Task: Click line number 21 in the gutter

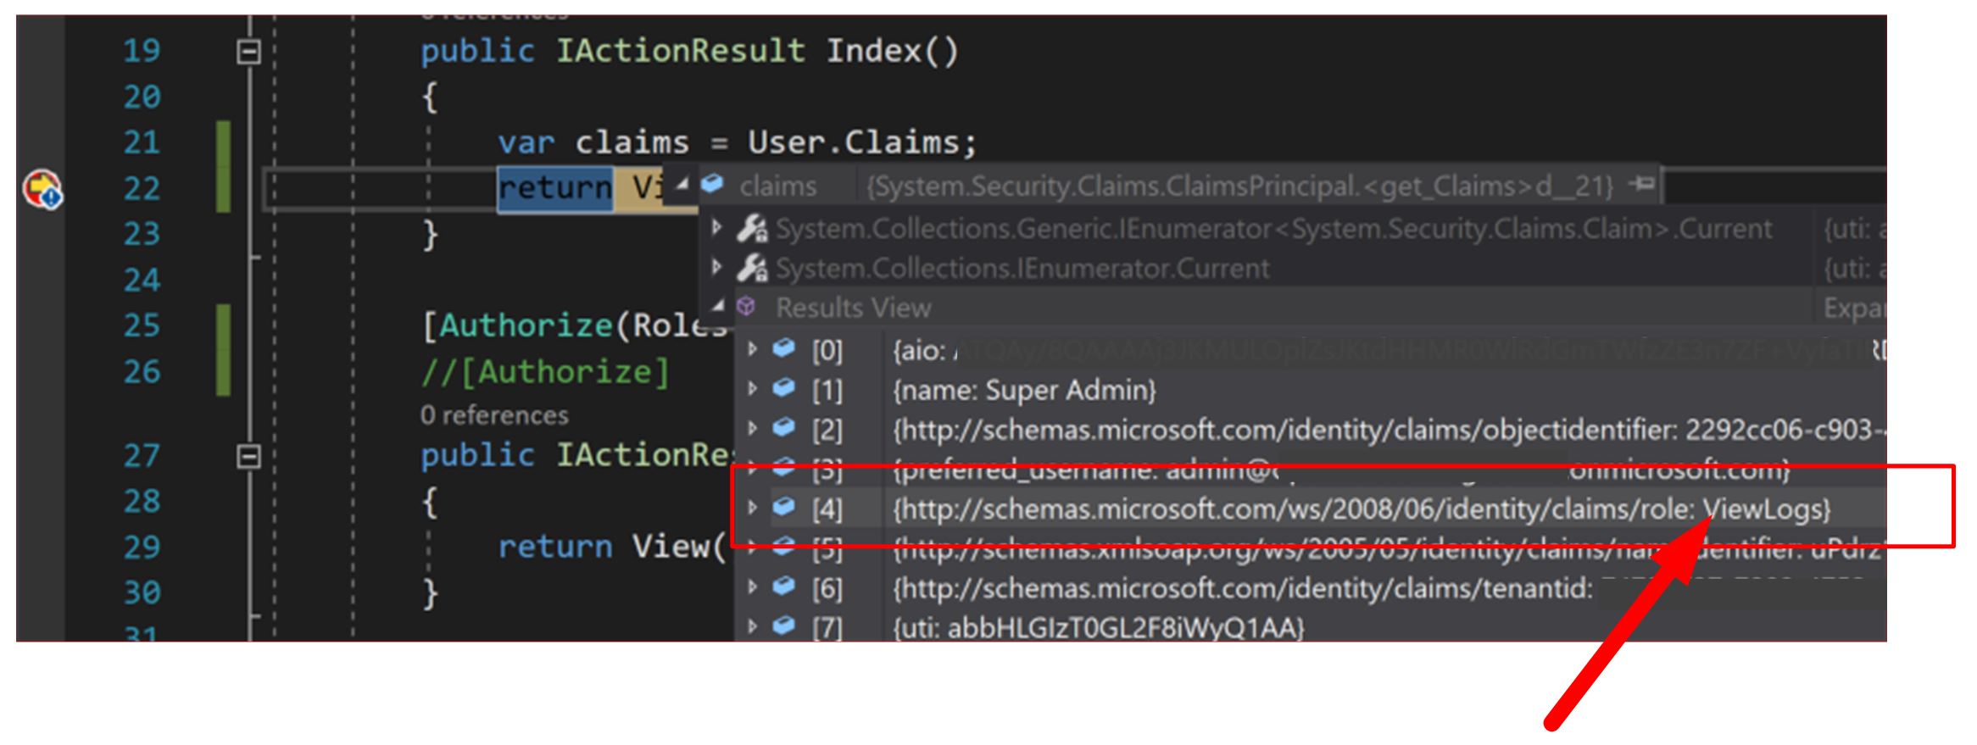Action: pyautogui.click(x=141, y=142)
